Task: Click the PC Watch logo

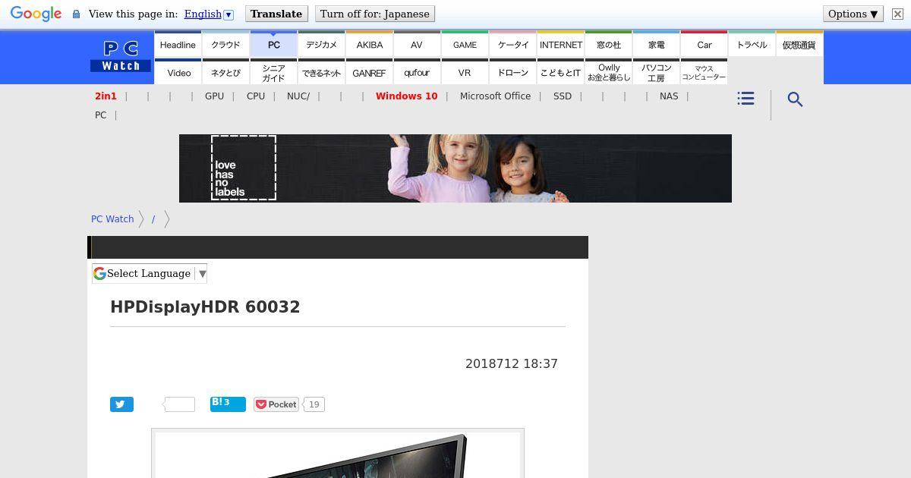Action: tap(121, 57)
